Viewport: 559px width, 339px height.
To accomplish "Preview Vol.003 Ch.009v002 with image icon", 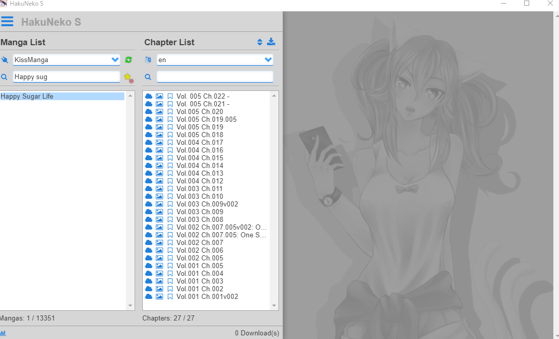I will [159, 204].
